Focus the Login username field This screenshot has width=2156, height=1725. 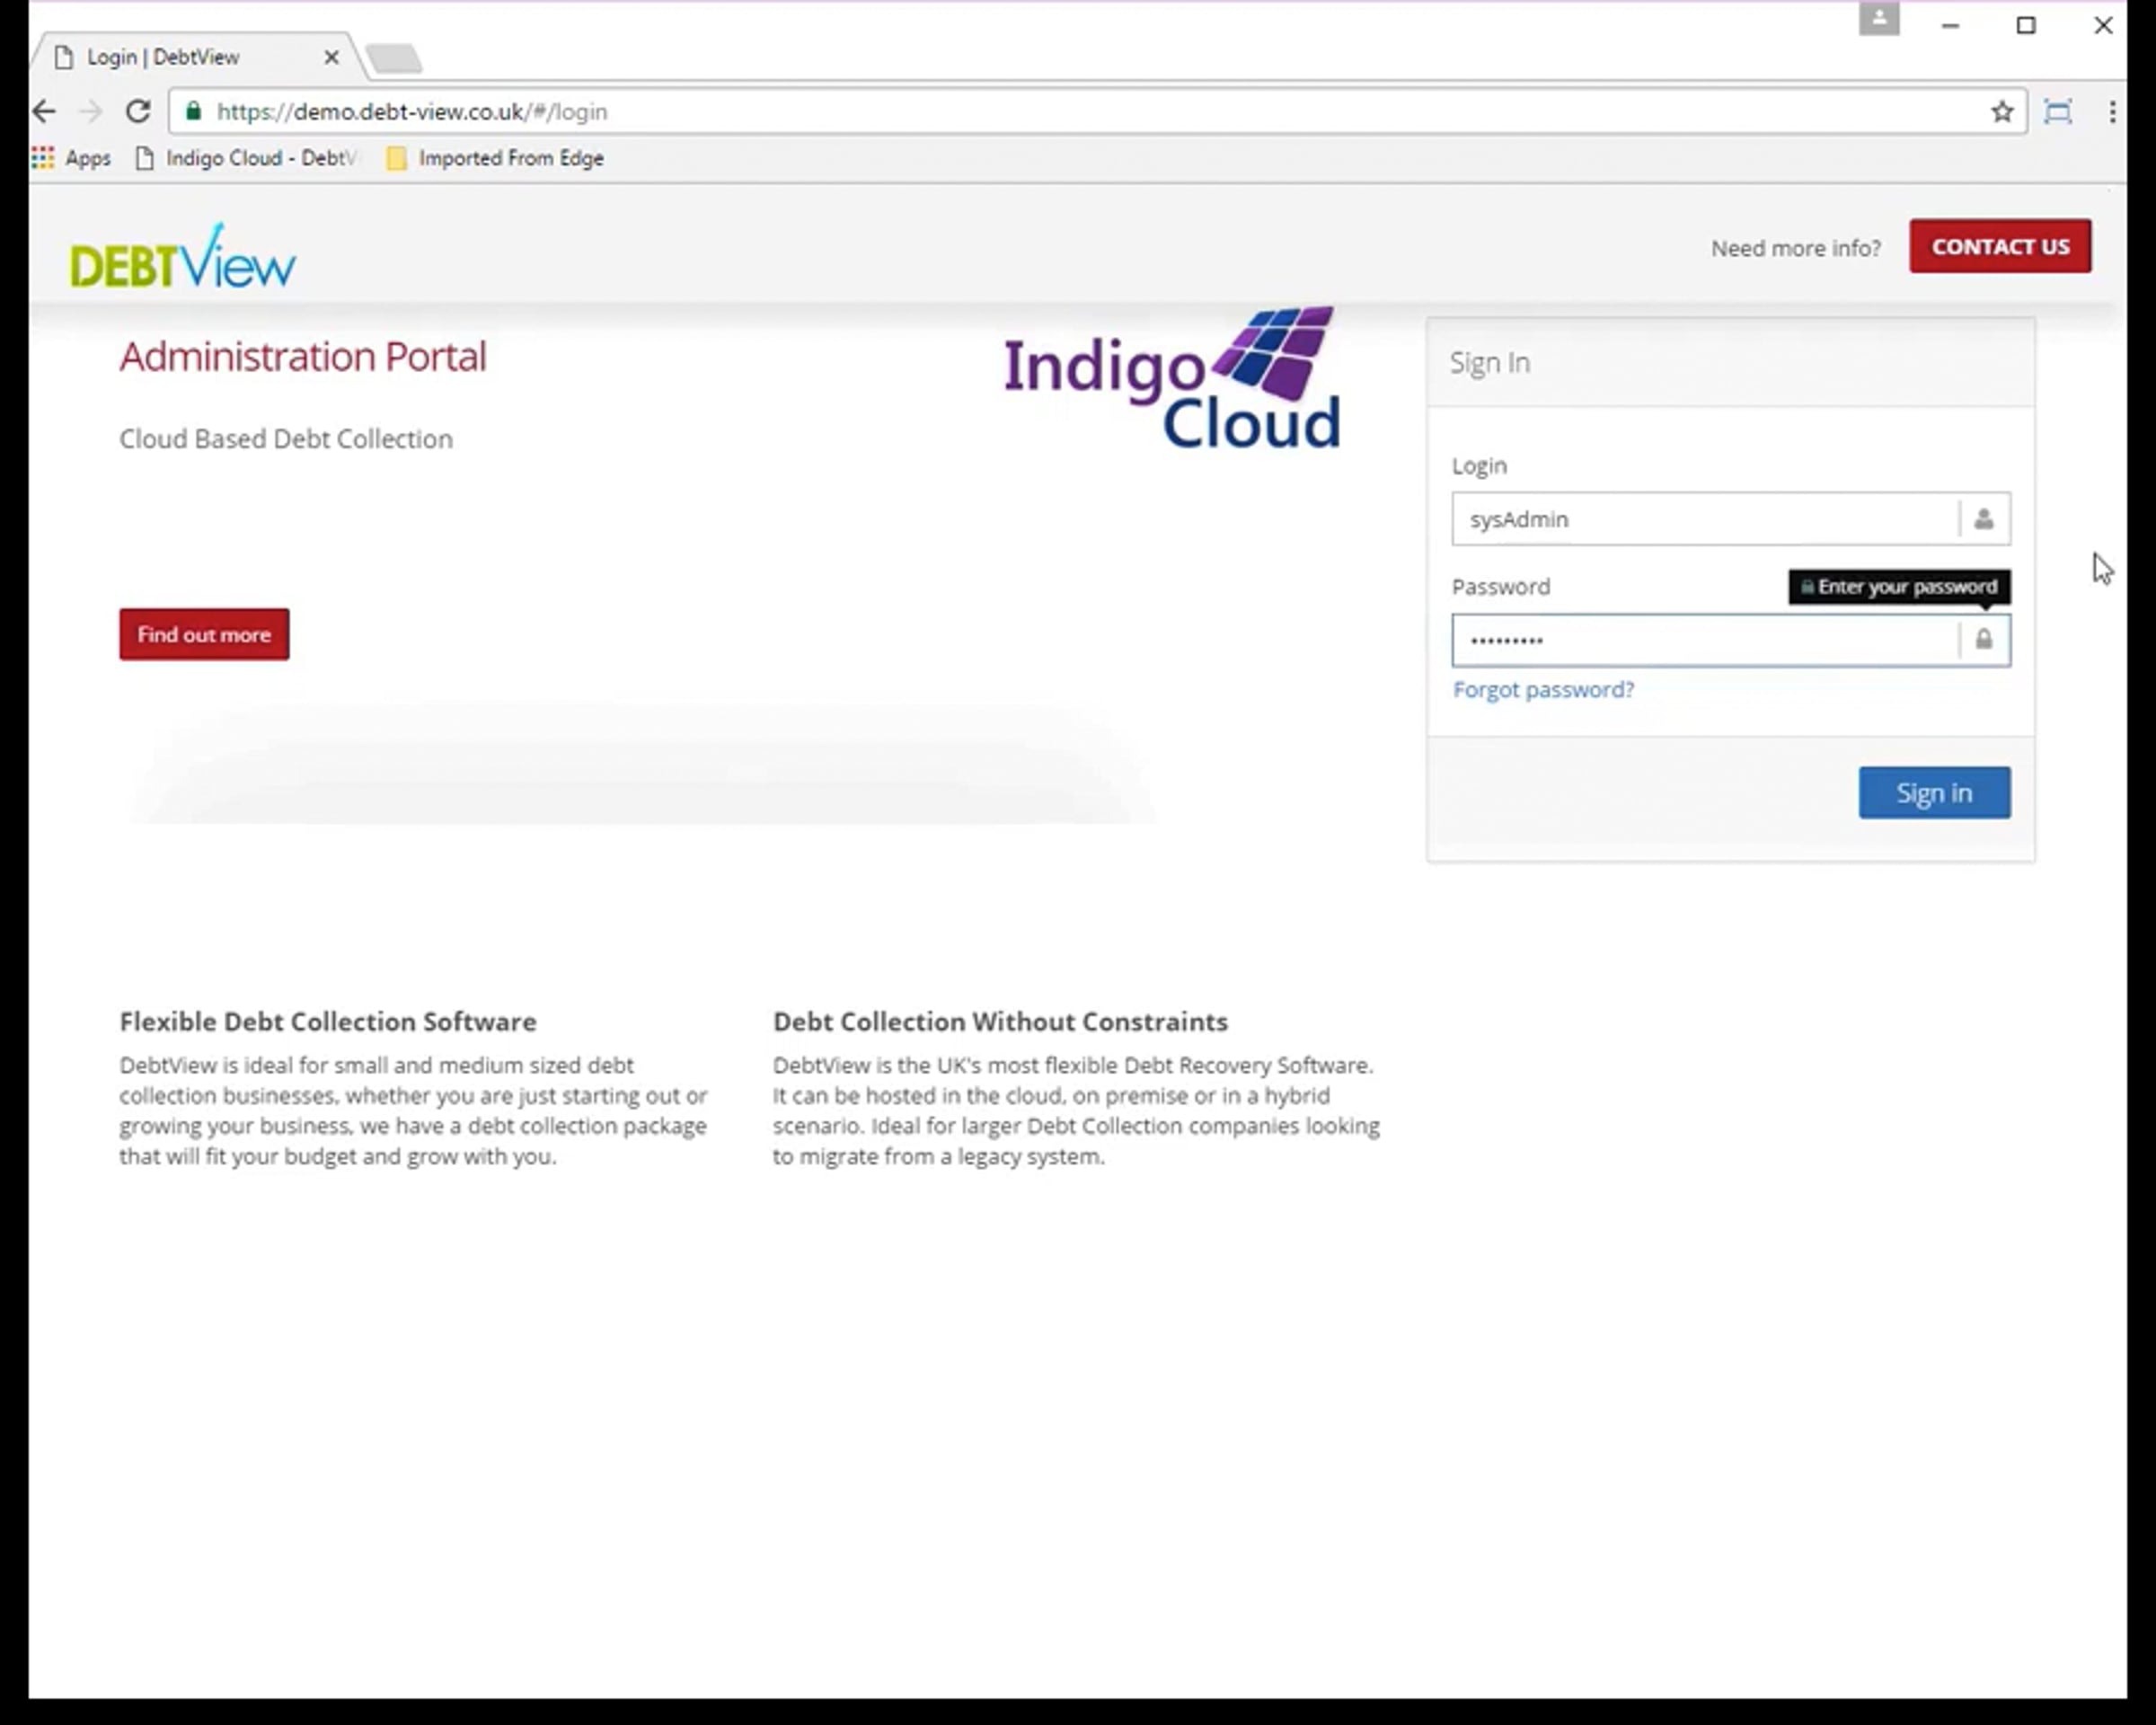pyautogui.click(x=1730, y=519)
